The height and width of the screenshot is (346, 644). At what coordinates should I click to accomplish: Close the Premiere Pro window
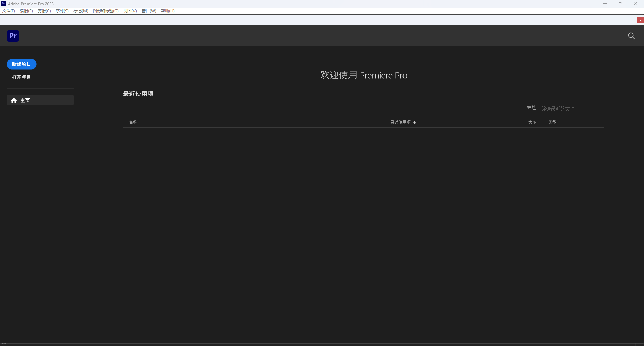[x=636, y=4]
